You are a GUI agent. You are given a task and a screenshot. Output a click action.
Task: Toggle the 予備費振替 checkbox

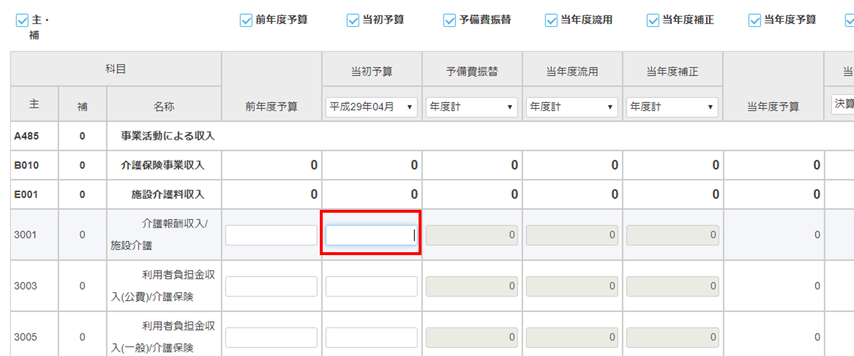tap(449, 20)
